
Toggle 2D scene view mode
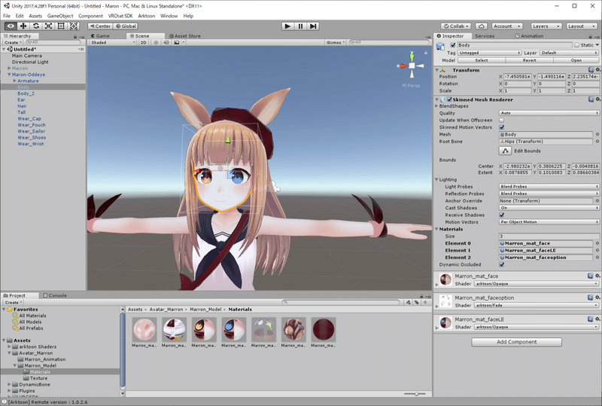point(143,42)
